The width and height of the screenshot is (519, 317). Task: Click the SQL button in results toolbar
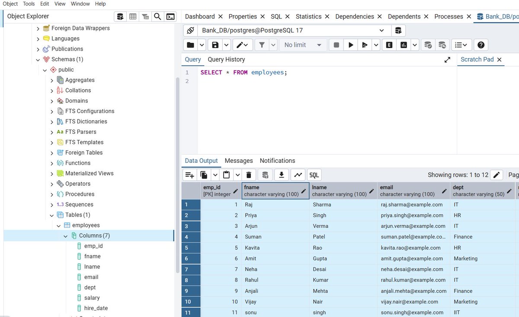point(314,175)
